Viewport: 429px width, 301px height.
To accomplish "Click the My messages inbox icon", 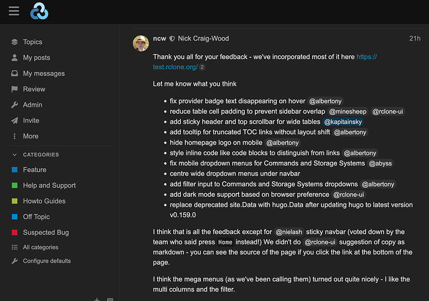I will pos(14,73).
